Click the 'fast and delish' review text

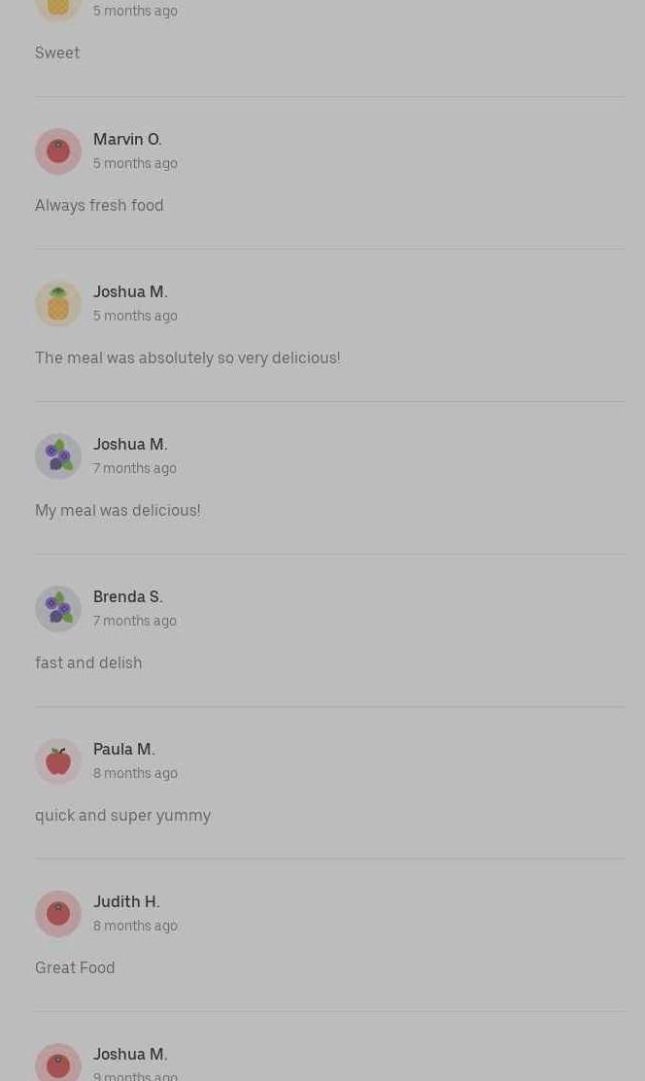[88, 663]
